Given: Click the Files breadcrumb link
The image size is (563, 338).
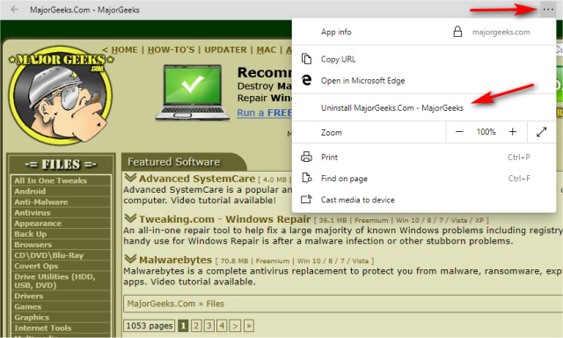Looking at the screenshot, I should pyautogui.click(x=215, y=304).
